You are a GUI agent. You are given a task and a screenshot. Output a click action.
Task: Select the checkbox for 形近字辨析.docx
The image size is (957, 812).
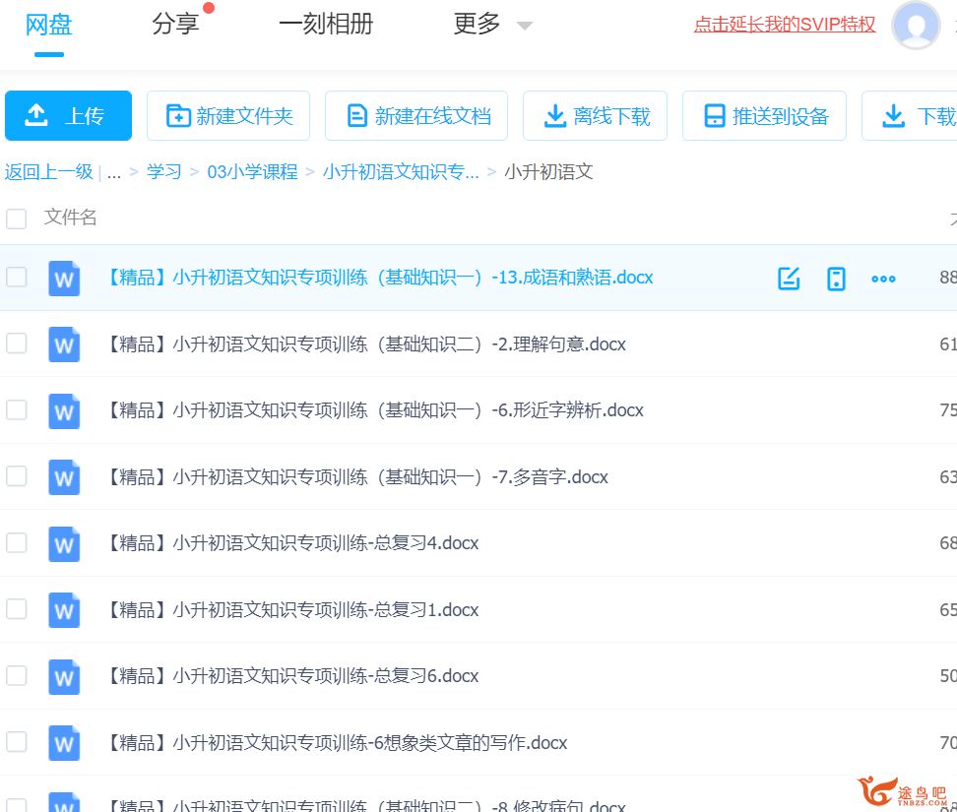(17, 409)
